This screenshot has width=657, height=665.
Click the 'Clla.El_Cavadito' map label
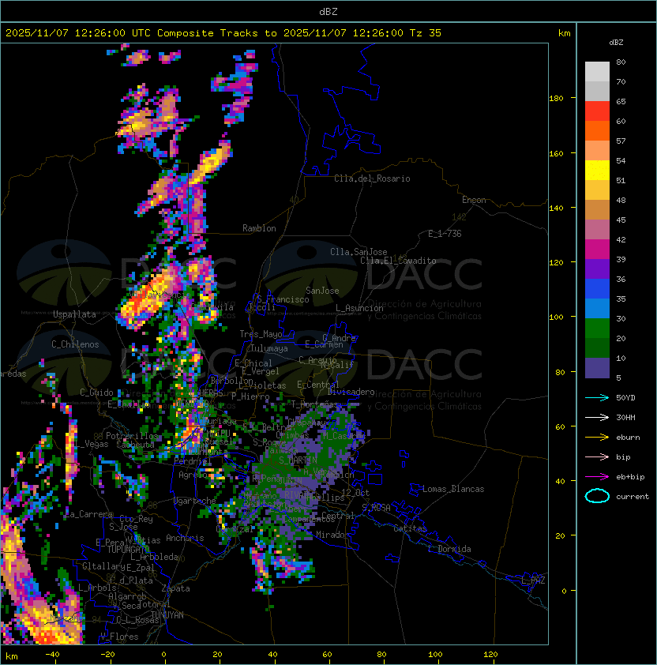click(398, 261)
